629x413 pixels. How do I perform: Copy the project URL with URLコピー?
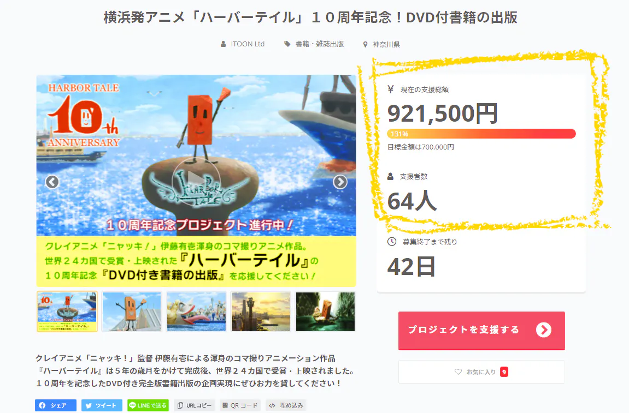195,405
